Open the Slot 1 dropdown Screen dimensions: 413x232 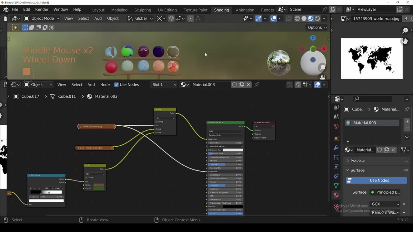(164, 85)
